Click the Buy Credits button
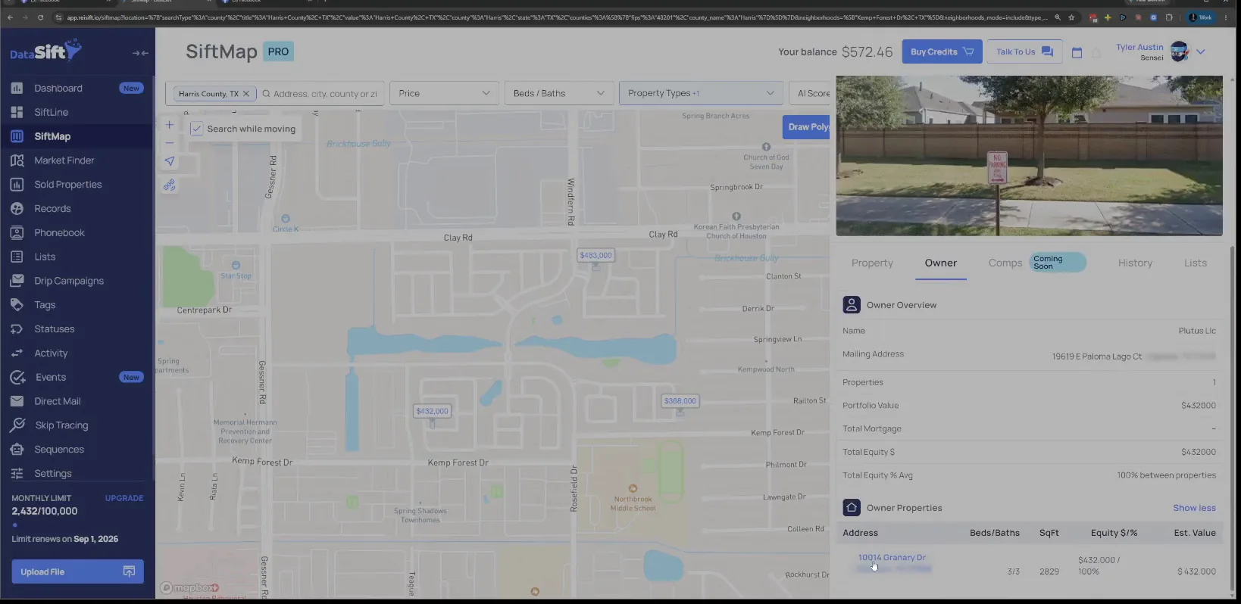This screenshot has height=604, width=1241. coord(942,51)
